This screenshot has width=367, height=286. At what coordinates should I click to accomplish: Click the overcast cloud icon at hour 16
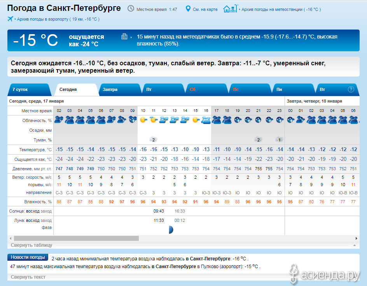pyautogui.click(x=206, y=120)
